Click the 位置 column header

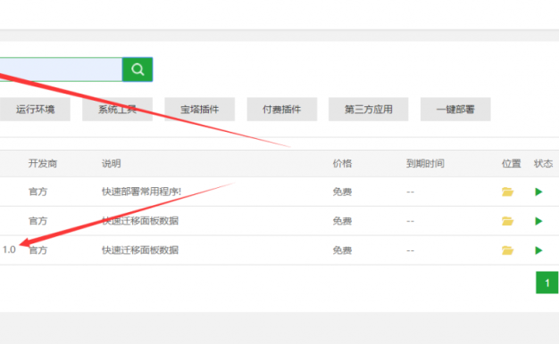(x=512, y=164)
